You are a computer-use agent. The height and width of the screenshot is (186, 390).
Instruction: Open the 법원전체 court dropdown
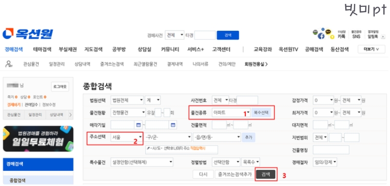tap(127, 101)
